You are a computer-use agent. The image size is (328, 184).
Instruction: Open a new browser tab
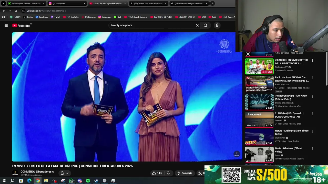(212, 4)
